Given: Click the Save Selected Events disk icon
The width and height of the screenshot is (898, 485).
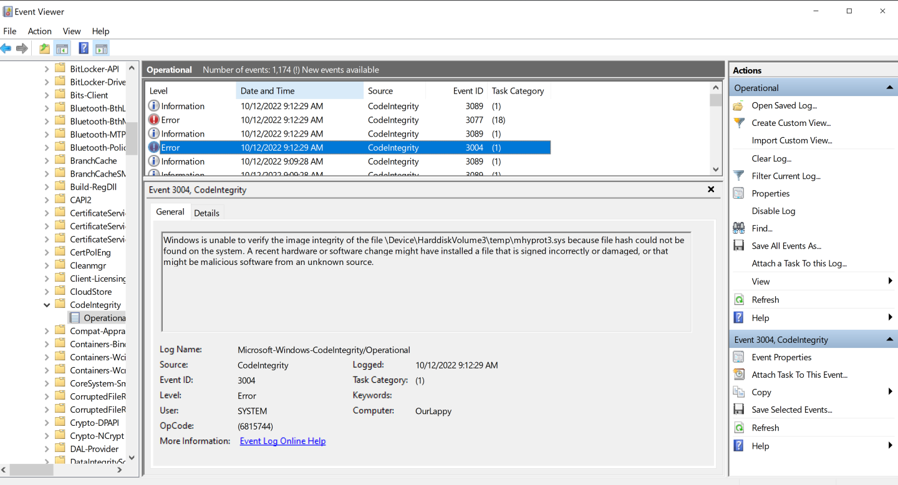Looking at the screenshot, I should point(739,410).
